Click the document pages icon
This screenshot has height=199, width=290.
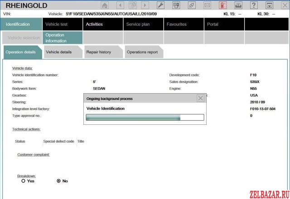(x=133, y=5)
